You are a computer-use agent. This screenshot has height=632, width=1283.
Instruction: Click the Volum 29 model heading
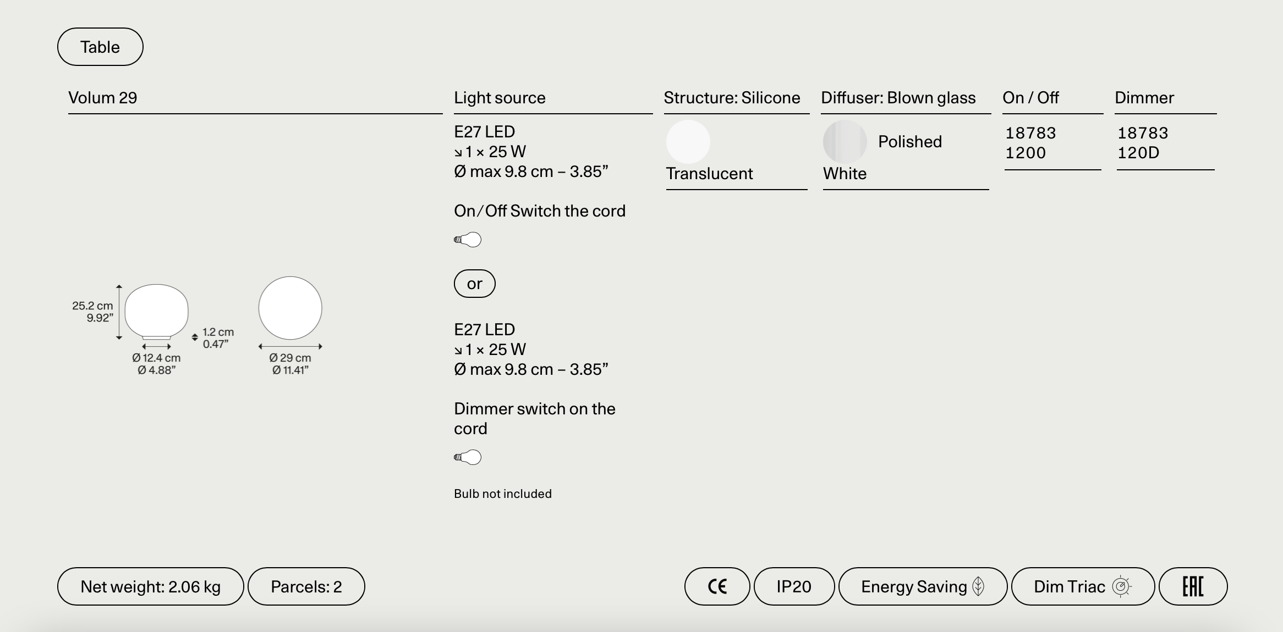pyautogui.click(x=103, y=98)
